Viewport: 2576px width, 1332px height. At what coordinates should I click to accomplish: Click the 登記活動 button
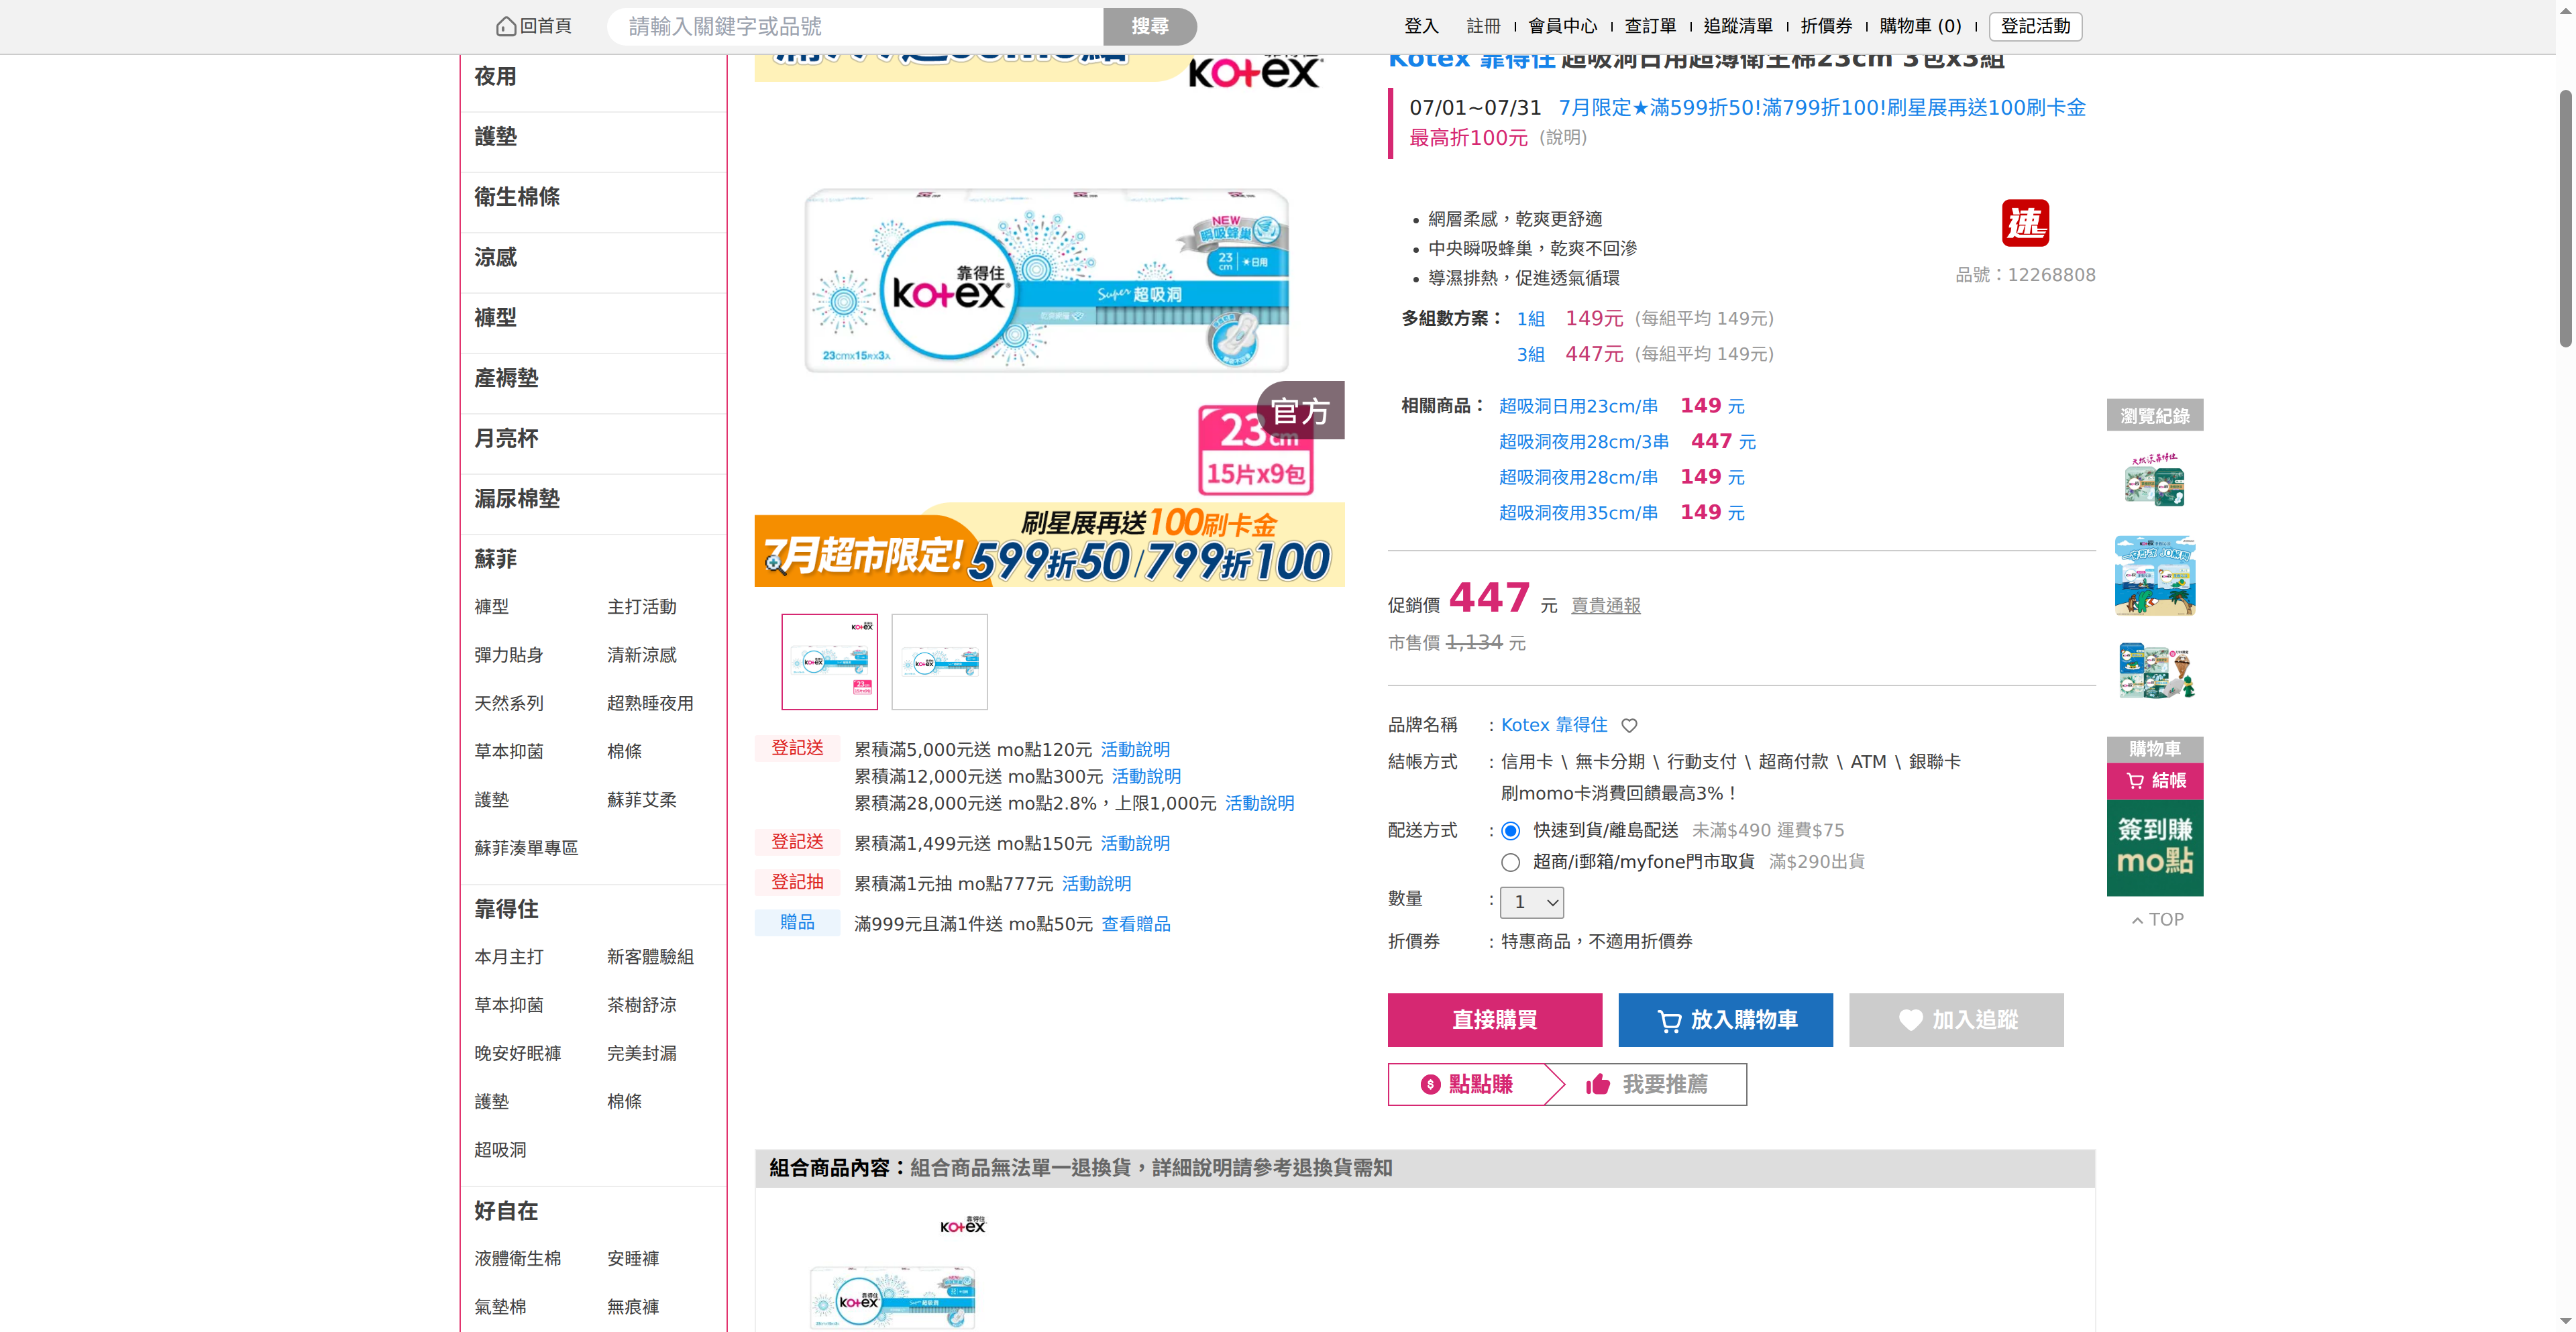click(2035, 26)
